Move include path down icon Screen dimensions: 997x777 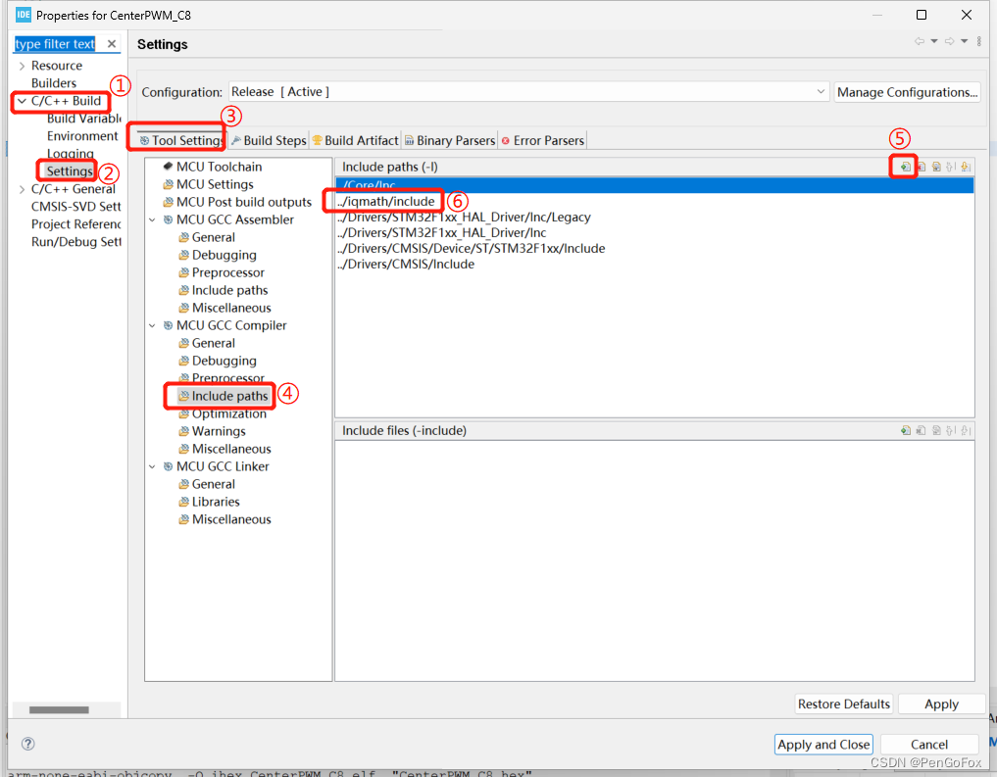click(x=966, y=167)
